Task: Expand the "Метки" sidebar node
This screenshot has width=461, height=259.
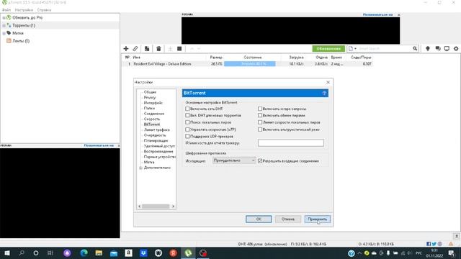Action: click(x=4, y=33)
